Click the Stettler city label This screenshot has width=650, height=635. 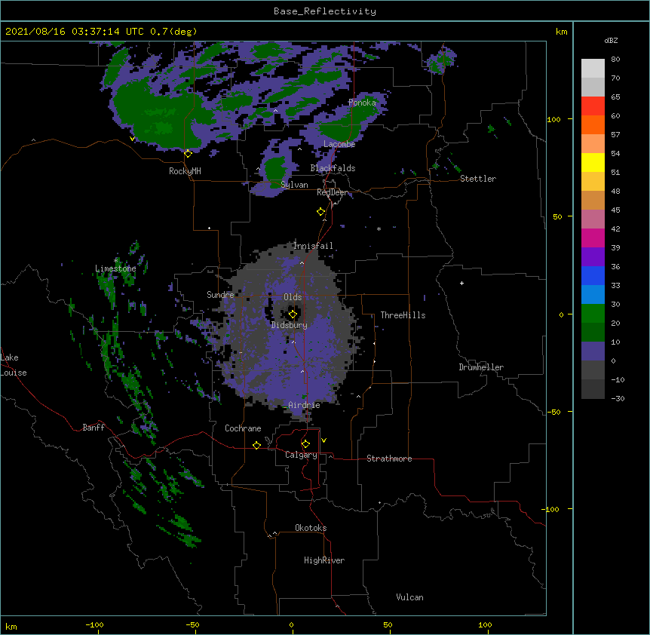click(x=478, y=179)
